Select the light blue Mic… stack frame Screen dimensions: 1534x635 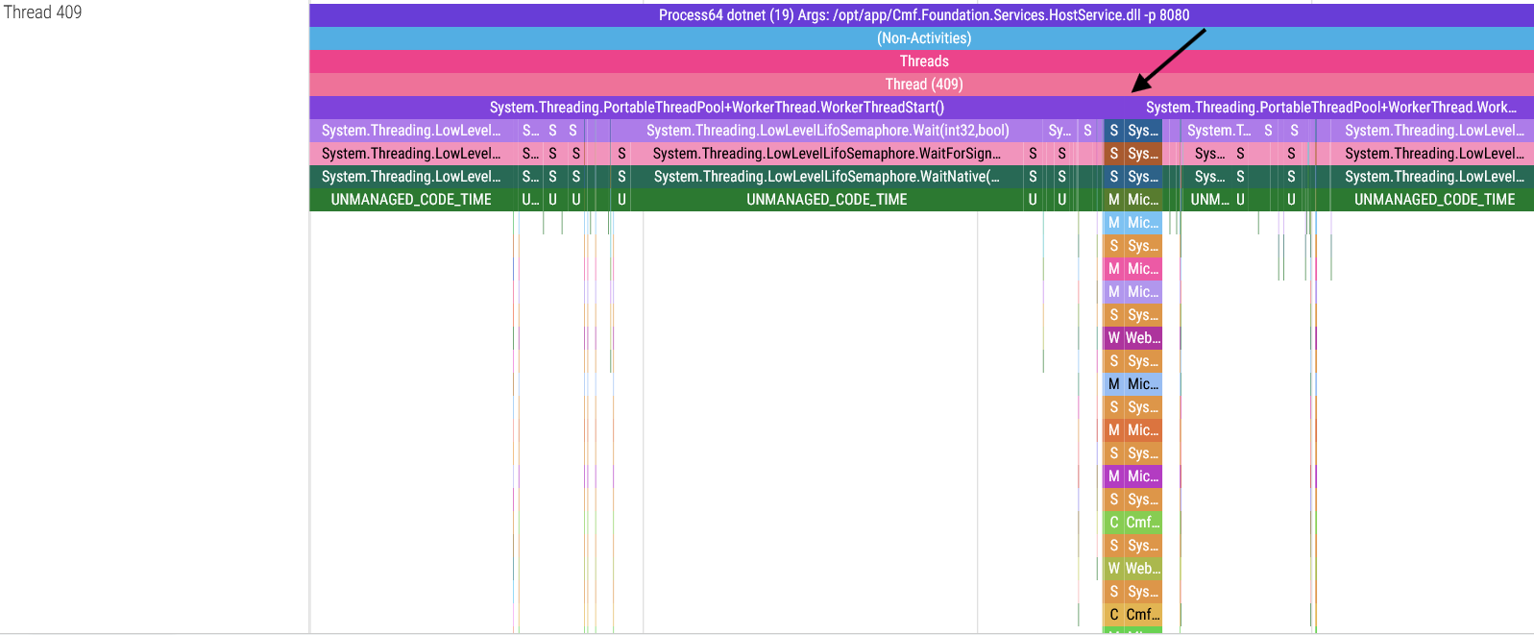1142,223
